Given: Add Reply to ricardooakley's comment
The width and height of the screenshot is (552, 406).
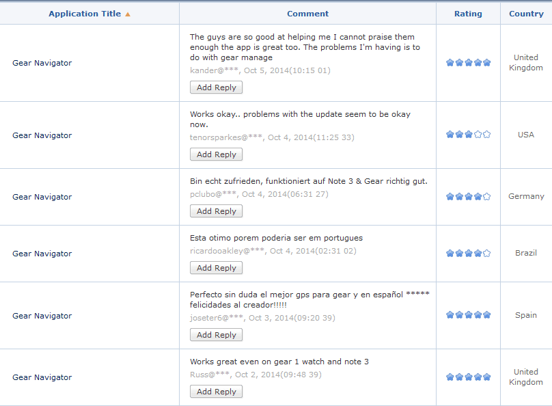Looking at the screenshot, I should (216, 268).
